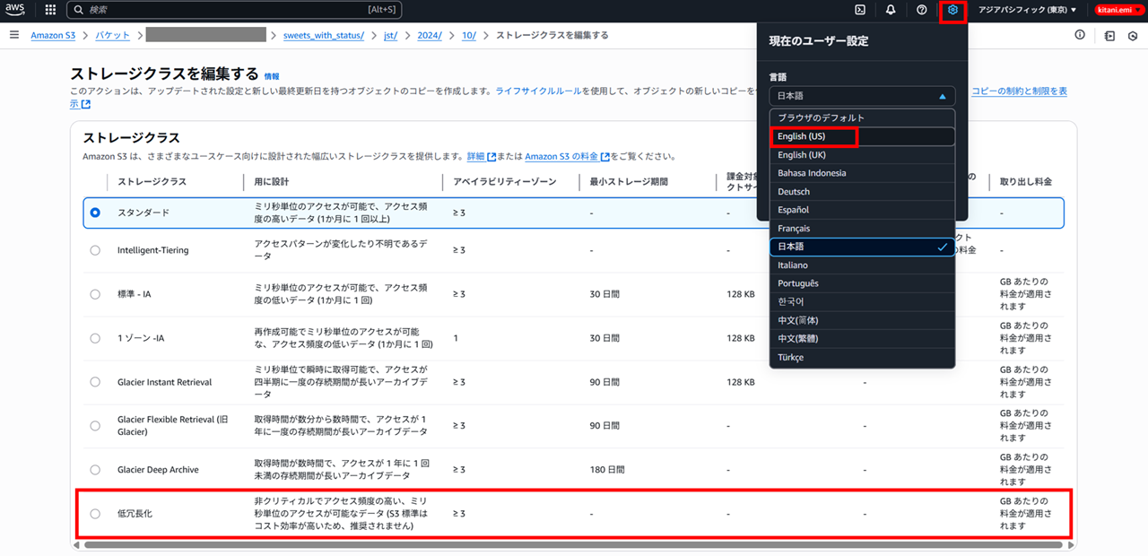Click the 現在のユーザー設定 panel heading
The width and height of the screenshot is (1148, 556).
tap(819, 41)
